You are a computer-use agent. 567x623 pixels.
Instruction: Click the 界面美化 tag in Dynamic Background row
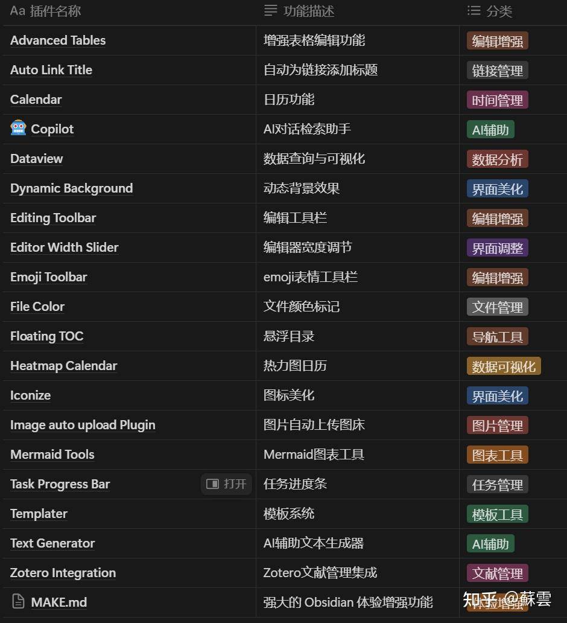[498, 189]
